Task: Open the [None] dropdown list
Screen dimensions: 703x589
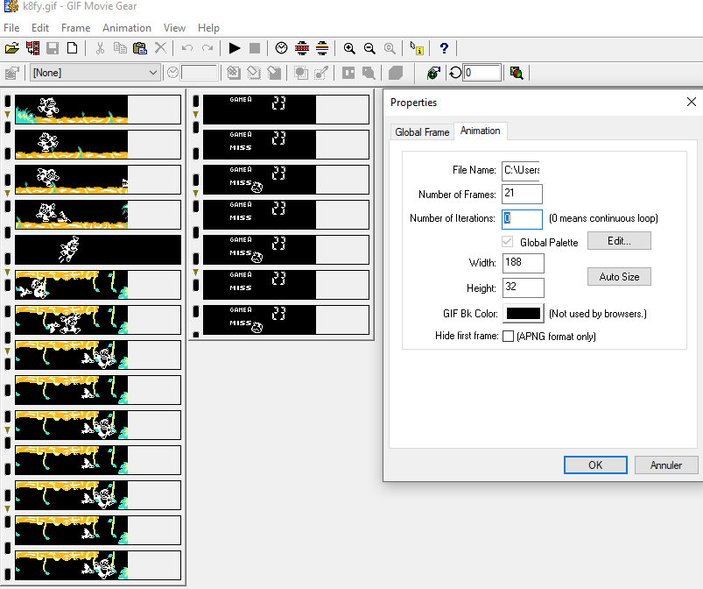Action: coord(95,73)
